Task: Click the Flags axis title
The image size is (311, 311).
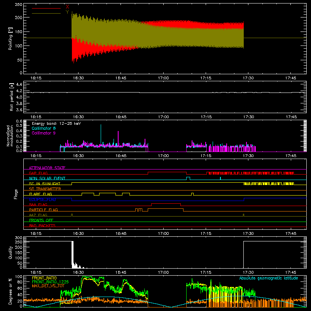Action: (x=16, y=194)
